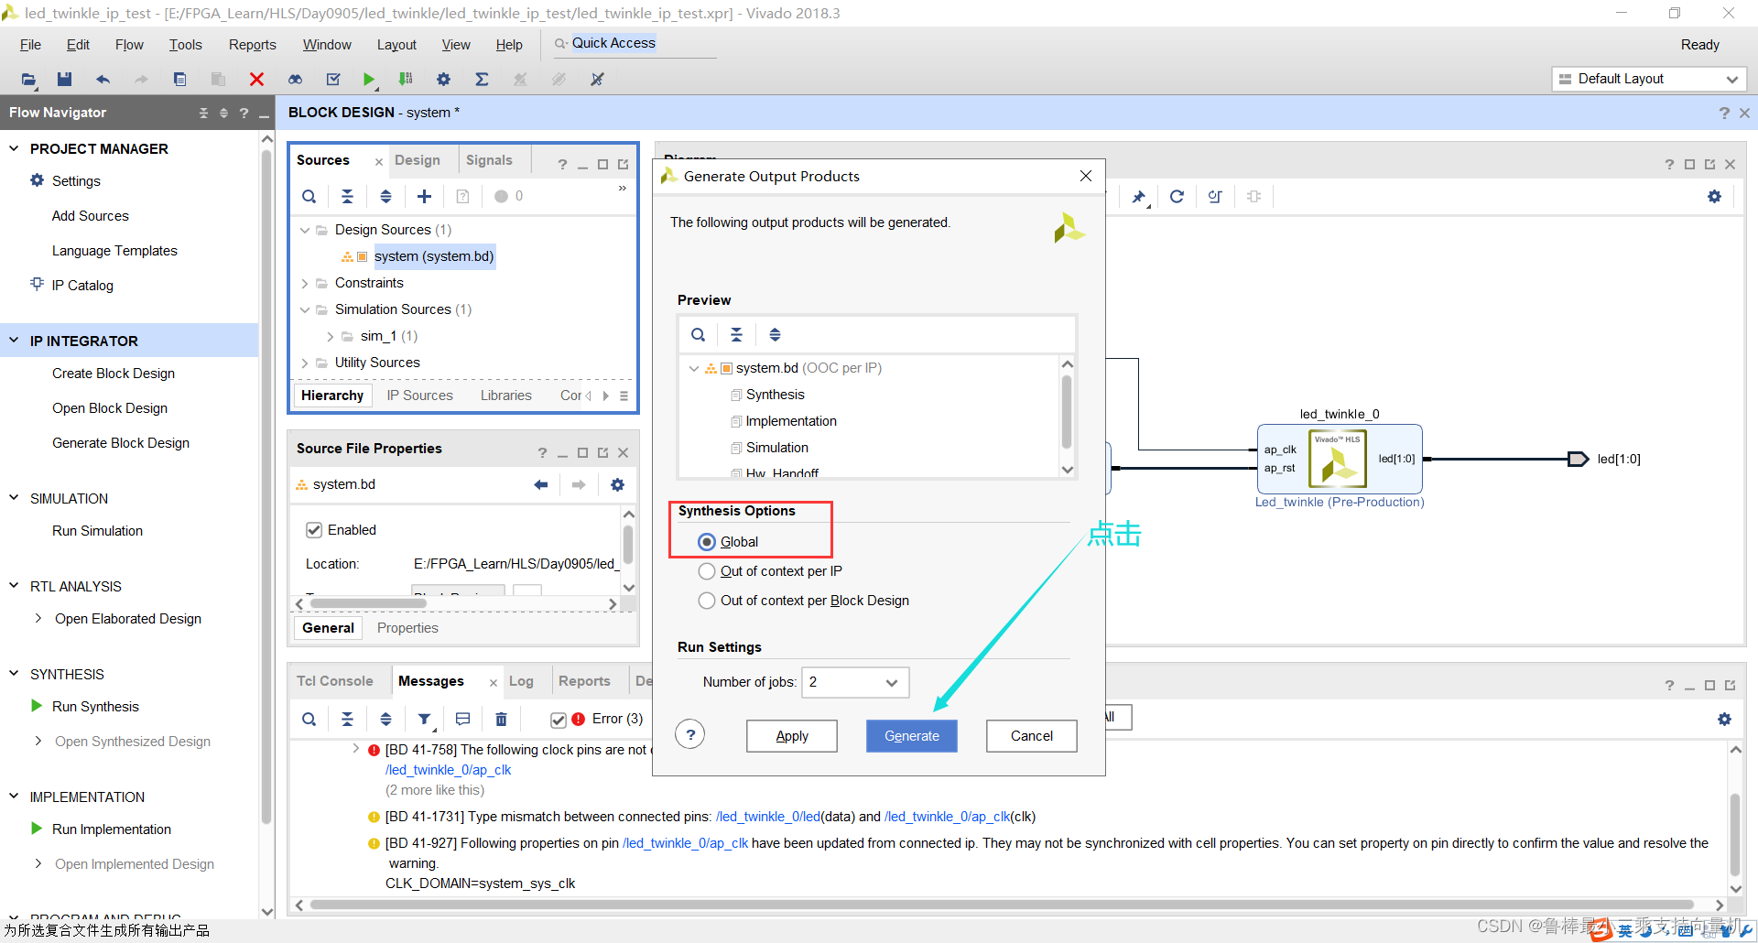
Task: Click the Quick Access search field
Action: click(x=635, y=44)
